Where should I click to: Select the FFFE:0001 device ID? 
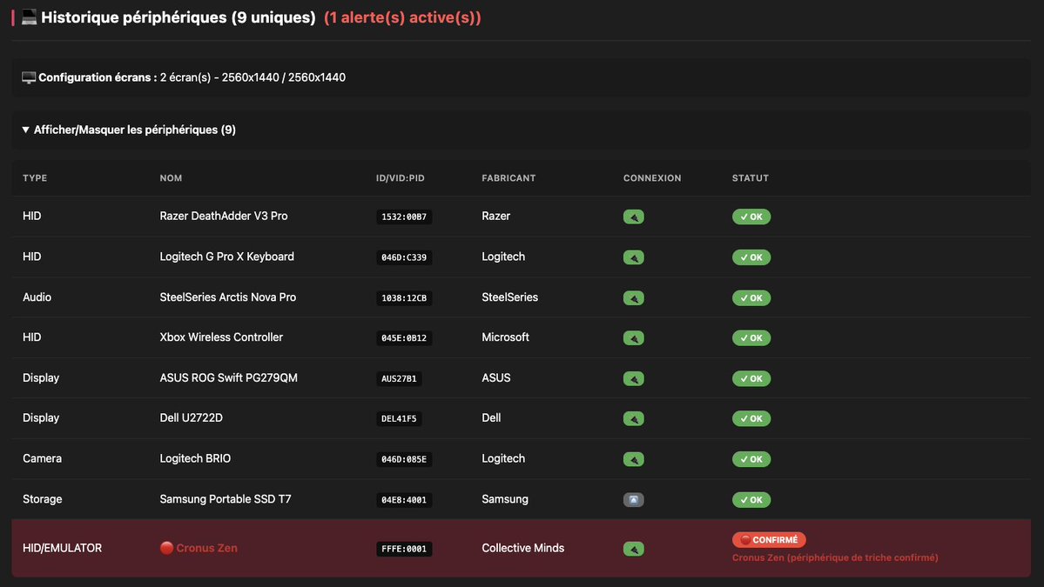click(404, 549)
